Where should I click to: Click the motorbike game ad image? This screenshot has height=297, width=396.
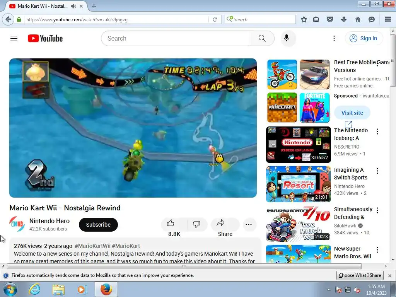[282, 74]
